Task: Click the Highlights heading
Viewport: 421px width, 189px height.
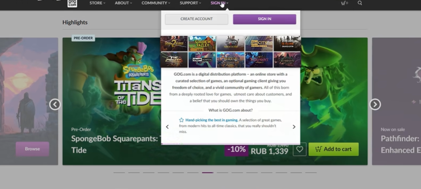Action: tap(75, 22)
